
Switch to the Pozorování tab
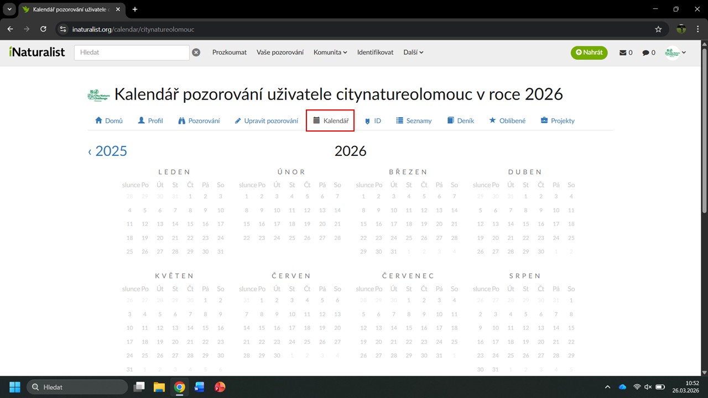(x=199, y=121)
